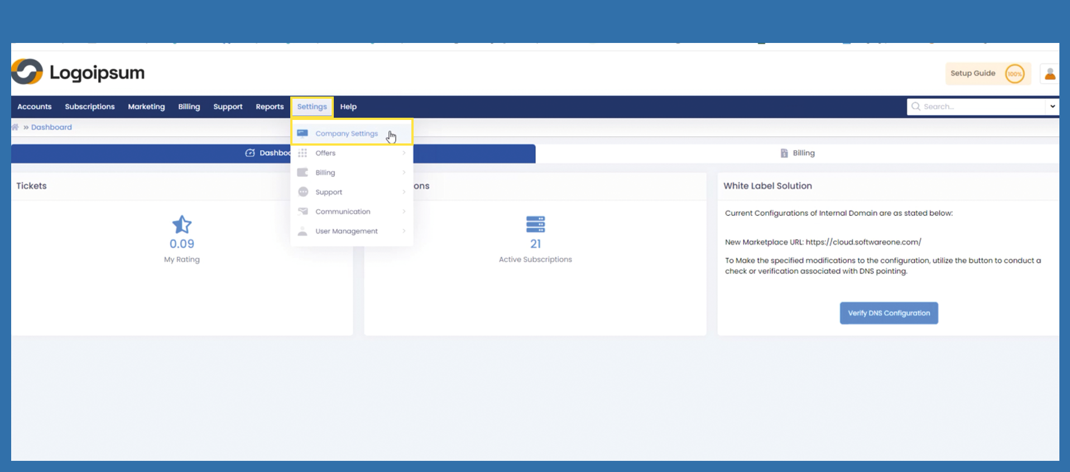Open the Setup Guide
This screenshot has height=472, width=1070.
click(973, 74)
